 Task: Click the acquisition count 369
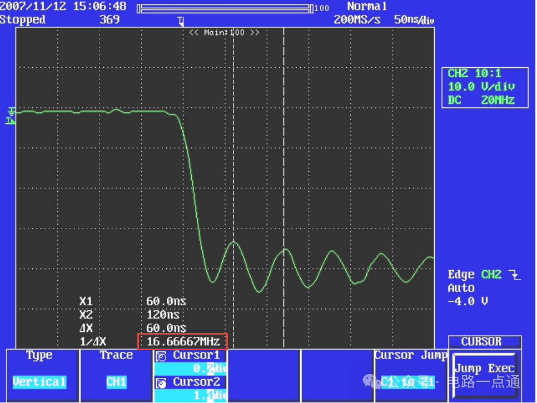[110, 19]
